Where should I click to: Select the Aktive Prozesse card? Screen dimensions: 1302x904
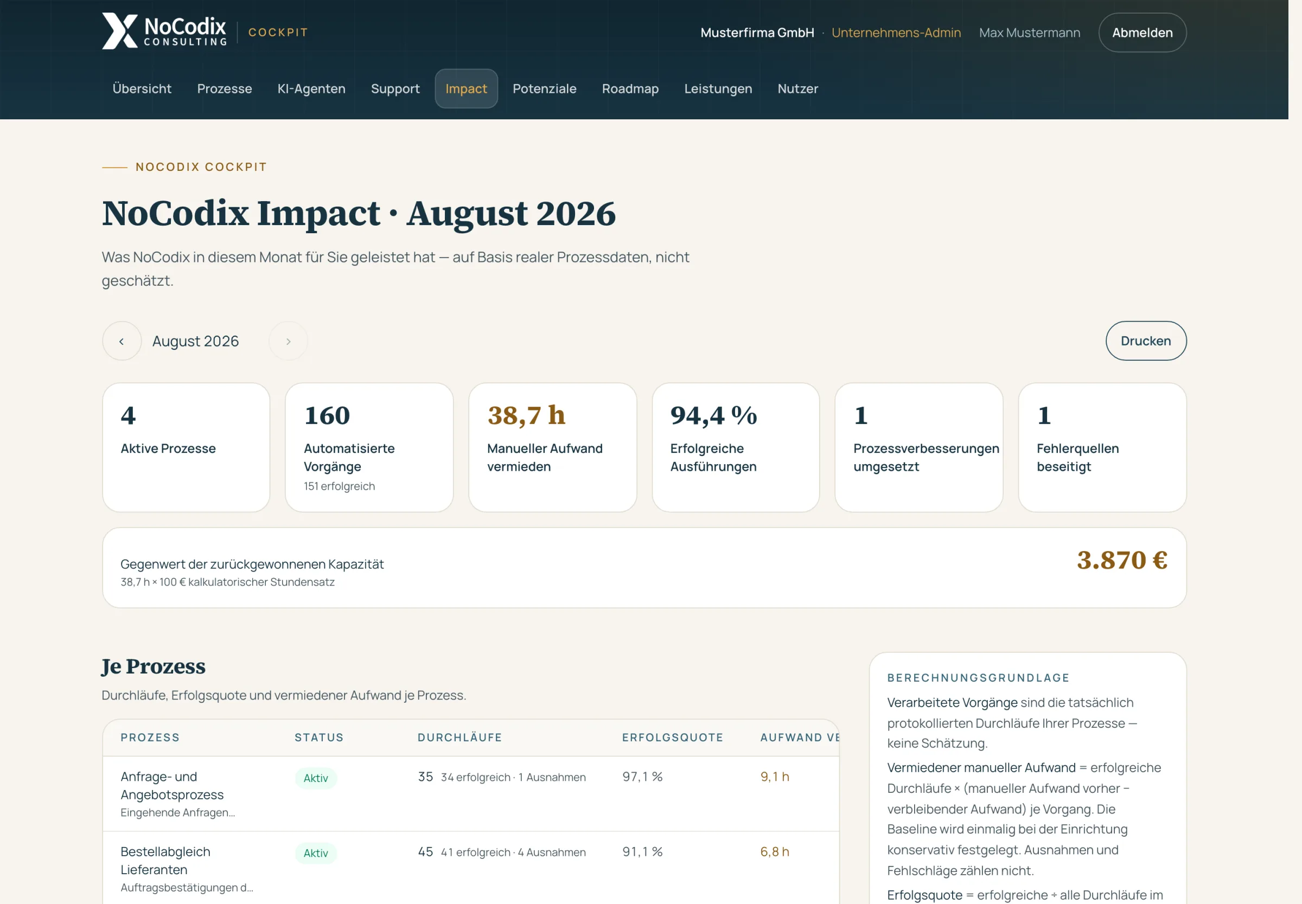tap(186, 447)
